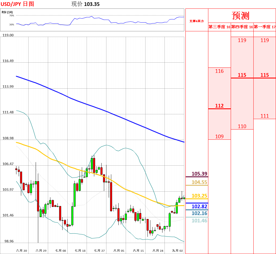
Task: Click the 104.55 resistance level
Action: pyautogui.click(x=199, y=182)
